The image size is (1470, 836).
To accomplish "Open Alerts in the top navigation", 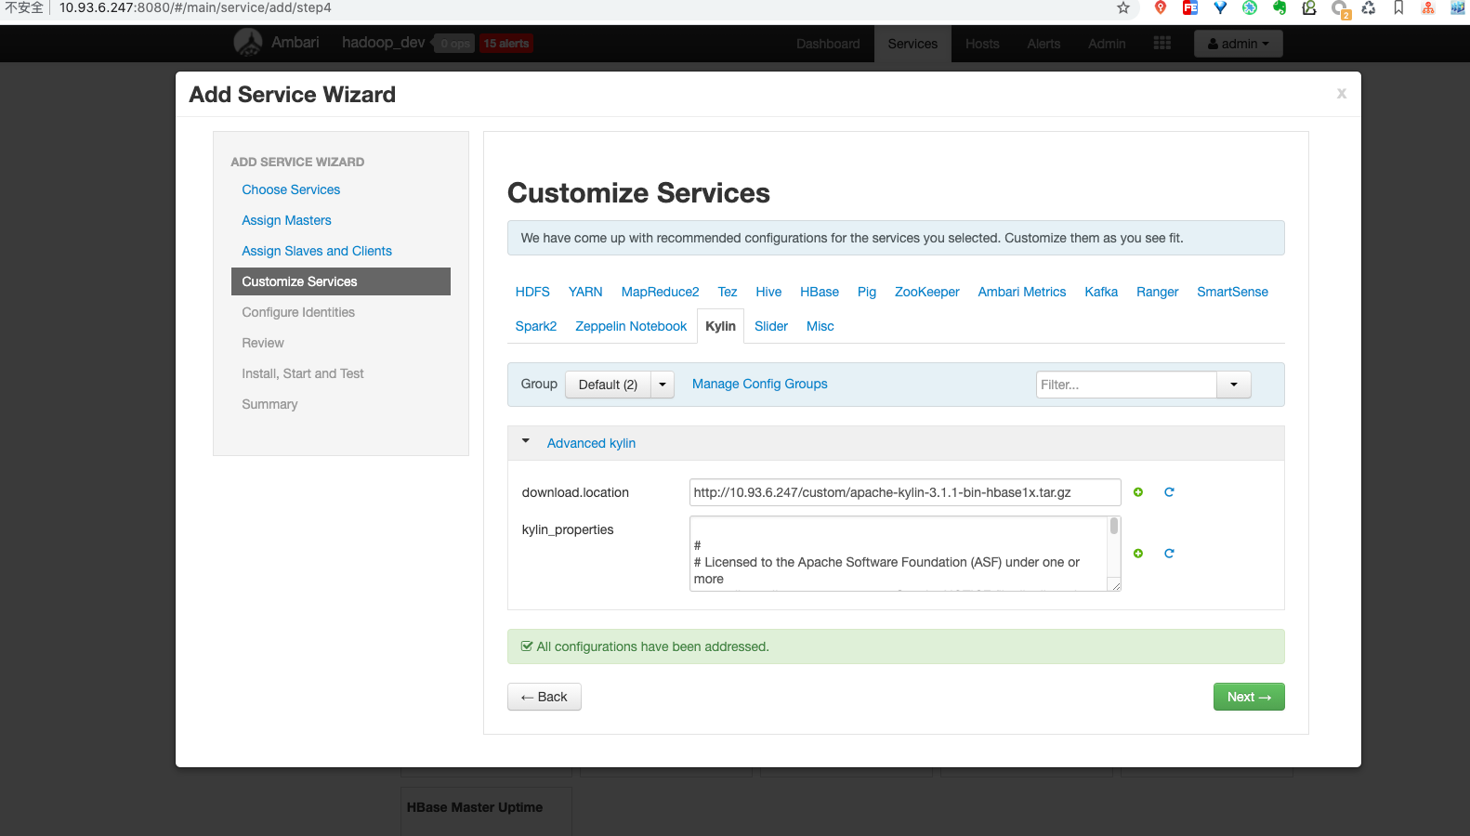I will [x=1043, y=44].
